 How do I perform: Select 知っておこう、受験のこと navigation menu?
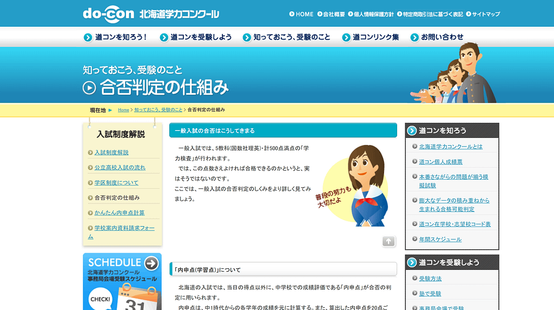click(x=287, y=37)
